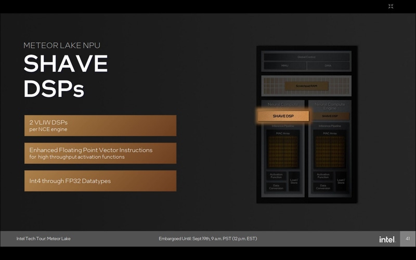The width and height of the screenshot is (416, 260).
Task: Click the Global Control block in diagram
Action: tap(306, 57)
